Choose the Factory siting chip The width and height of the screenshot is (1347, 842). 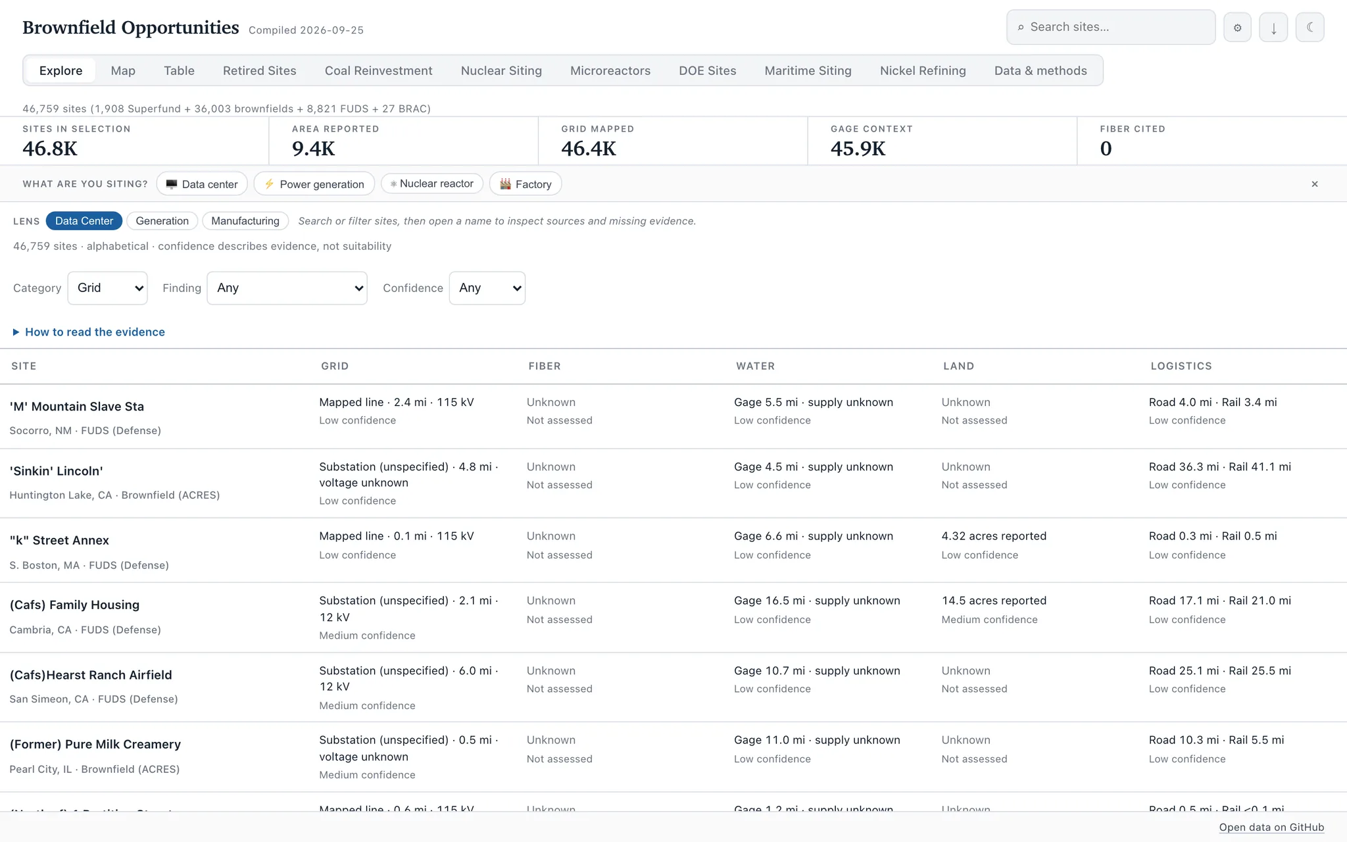pos(526,184)
